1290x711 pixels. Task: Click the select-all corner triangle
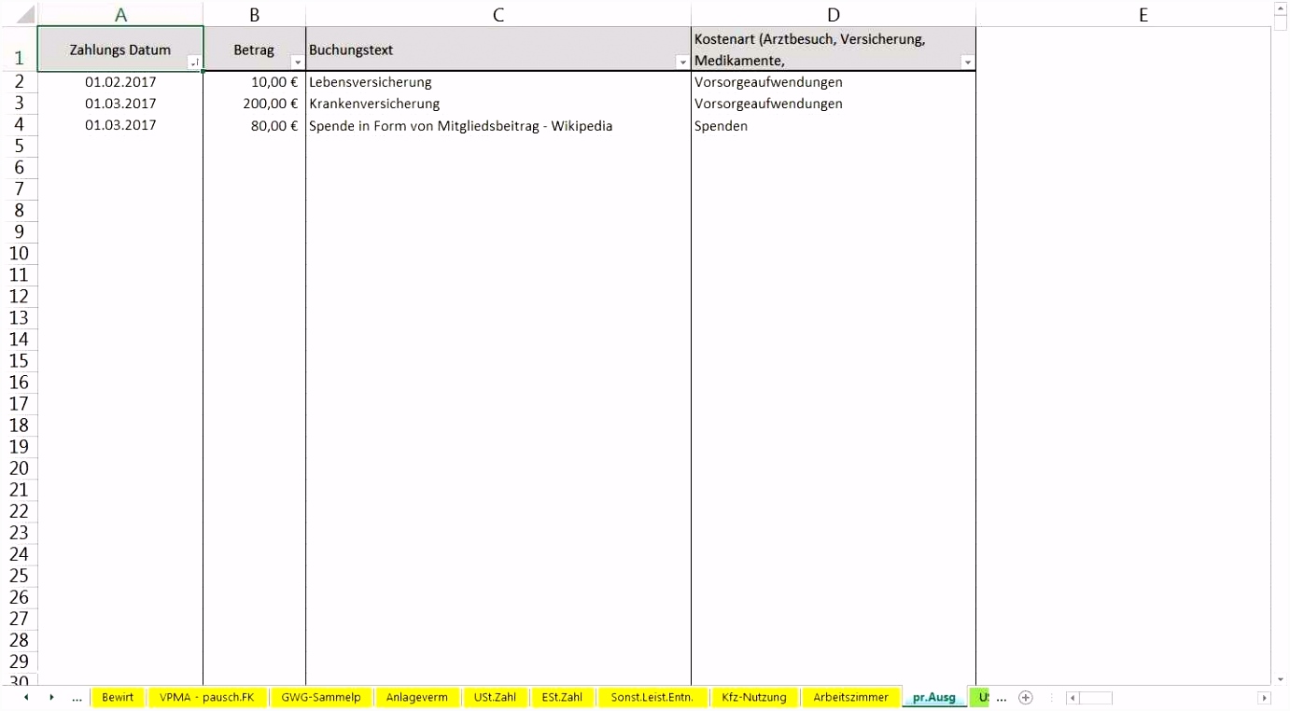(x=24, y=15)
